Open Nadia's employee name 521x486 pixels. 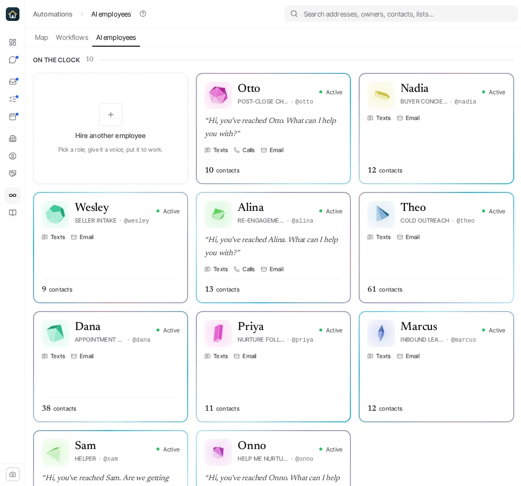tap(415, 88)
